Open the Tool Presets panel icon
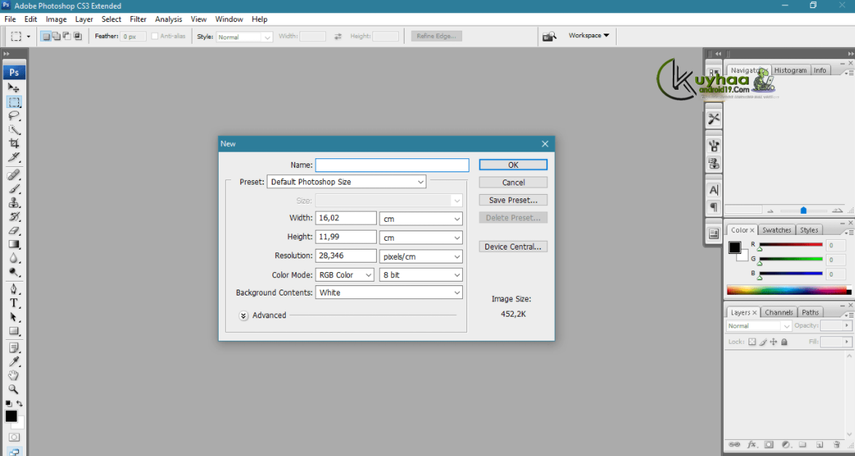Viewport: 855px width, 456px height. 714,118
